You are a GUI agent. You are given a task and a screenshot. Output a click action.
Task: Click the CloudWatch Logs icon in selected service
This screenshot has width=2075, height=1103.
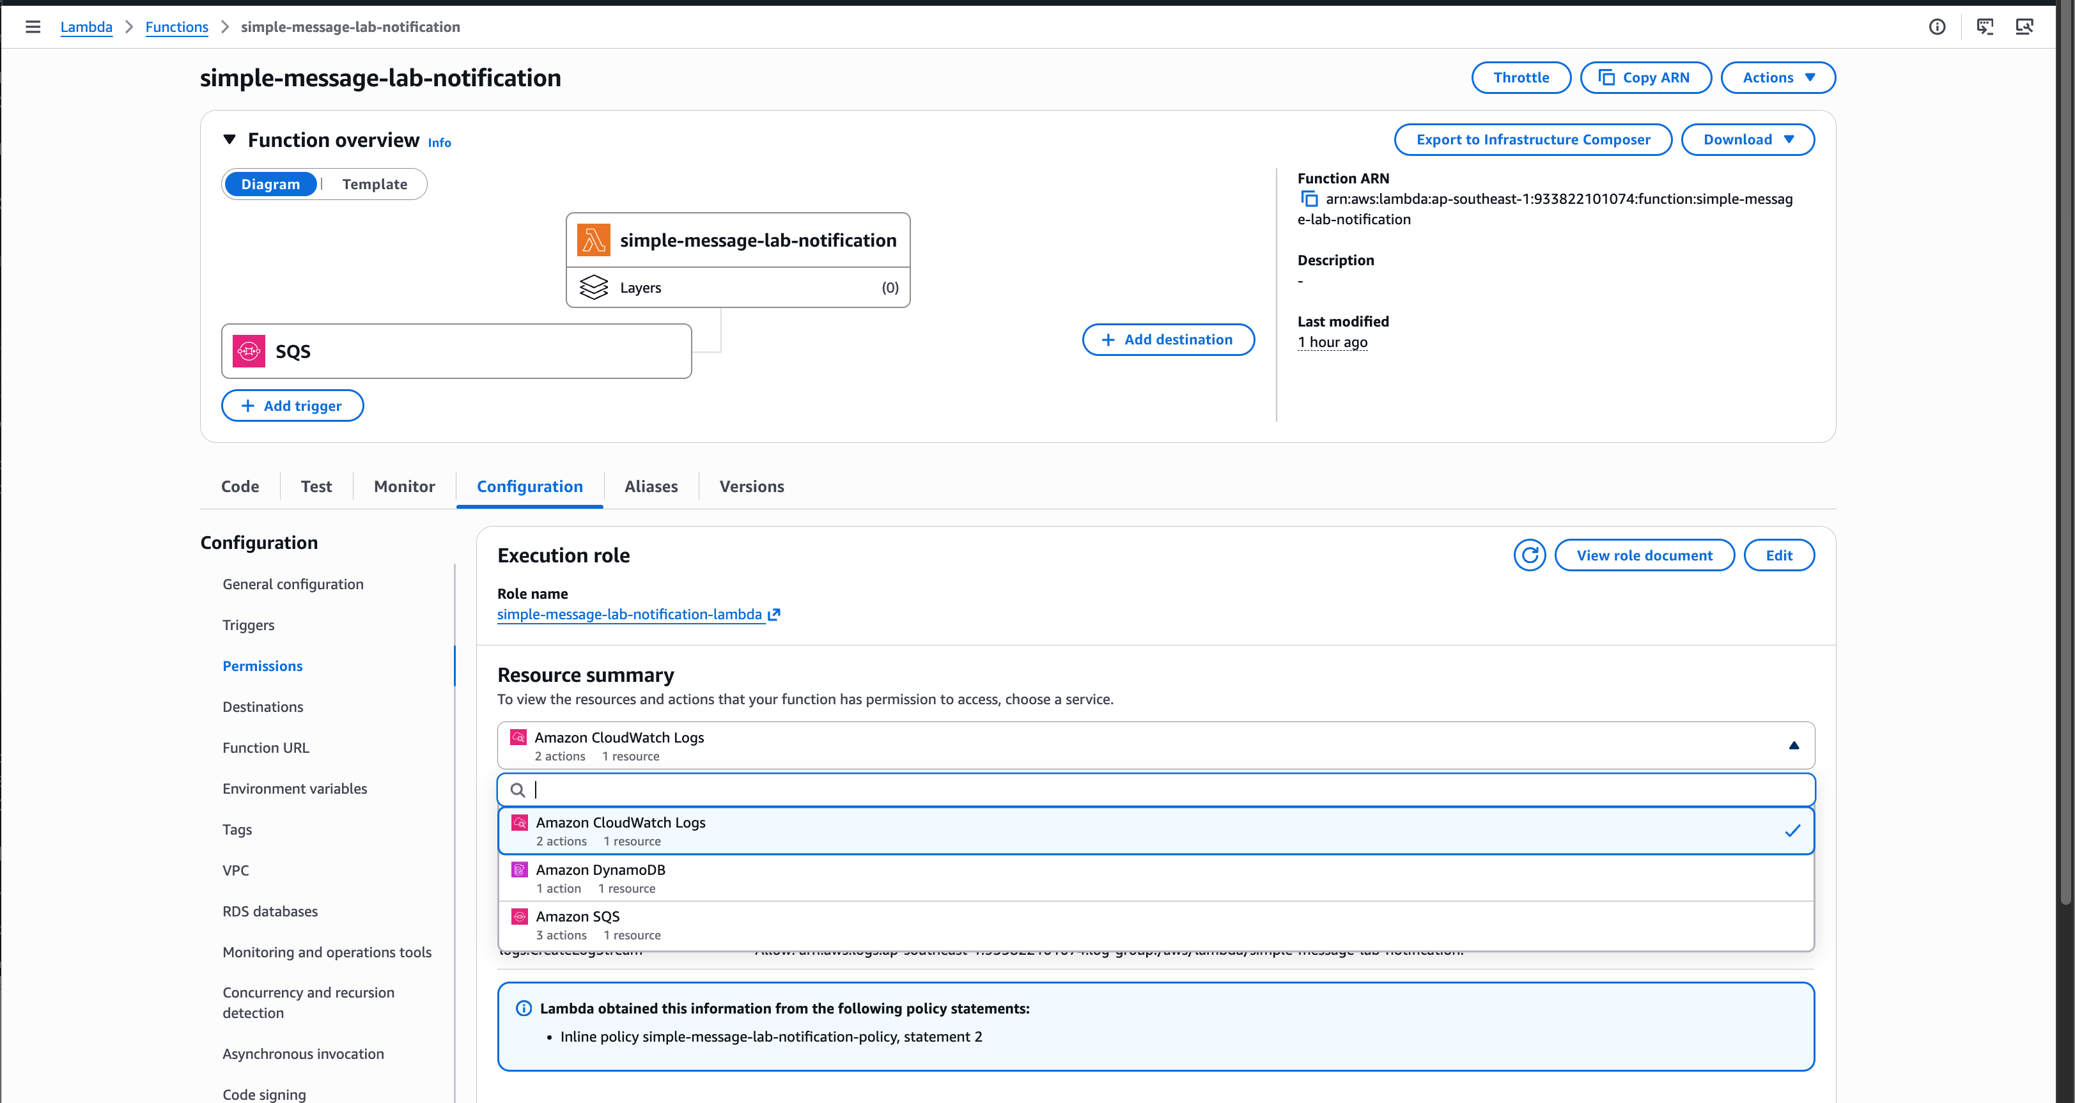coord(519,737)
